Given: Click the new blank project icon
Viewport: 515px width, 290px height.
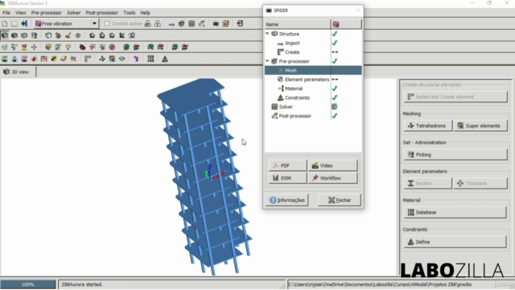Looking at the screenshot, I should tap(5, 23).
